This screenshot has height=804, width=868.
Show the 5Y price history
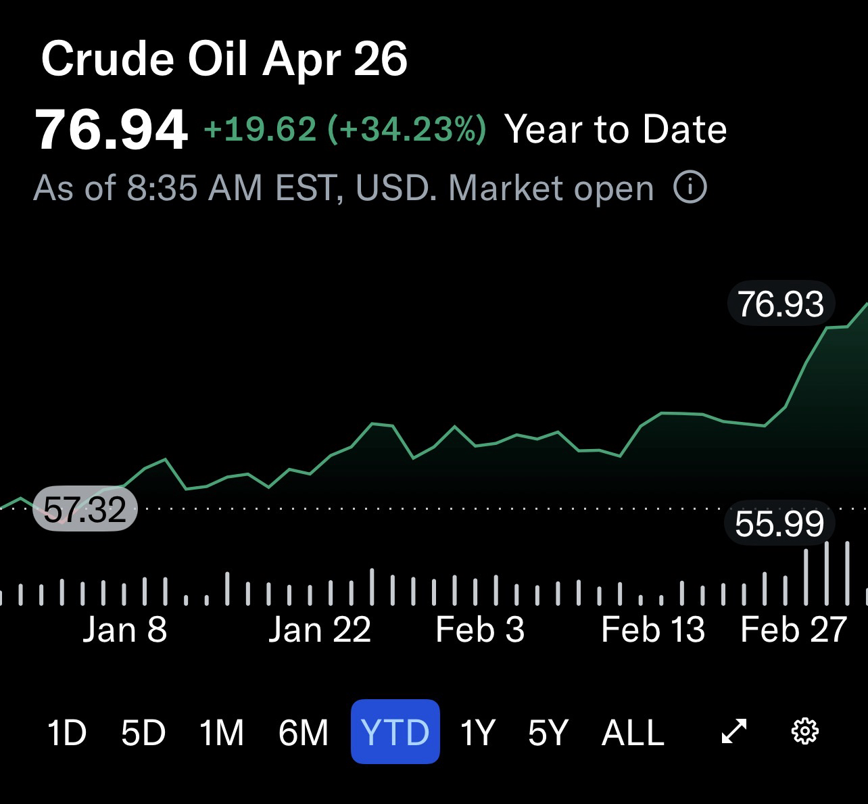(548, 732)
